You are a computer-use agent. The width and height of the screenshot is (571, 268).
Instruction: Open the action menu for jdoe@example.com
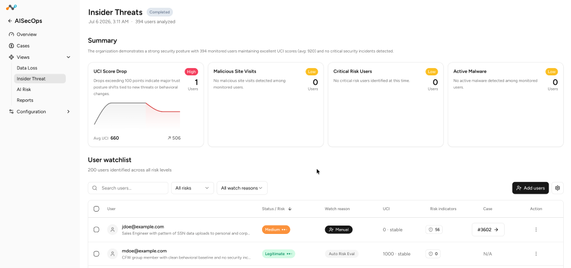pyautogui.click(x=536, y=229)
